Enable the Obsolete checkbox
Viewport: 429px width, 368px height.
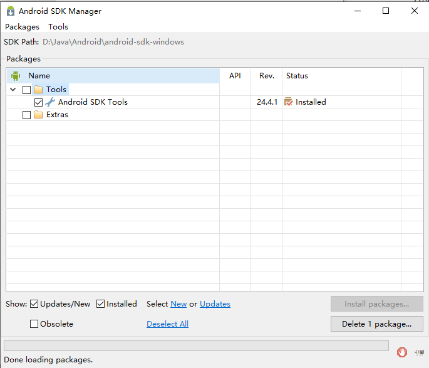tap(34, 323)
